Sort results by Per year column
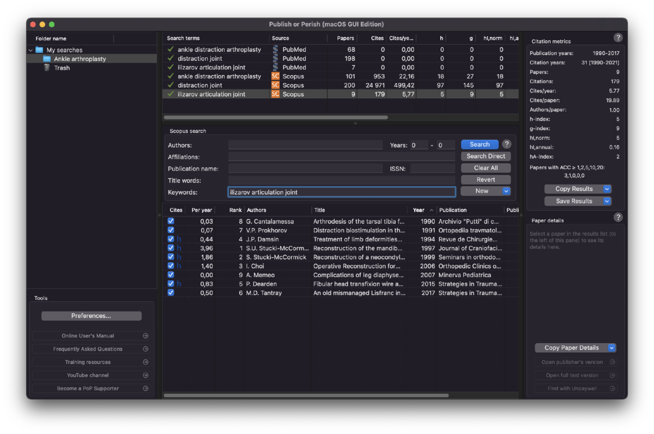 pyautogui.click(x=202, y=210)
